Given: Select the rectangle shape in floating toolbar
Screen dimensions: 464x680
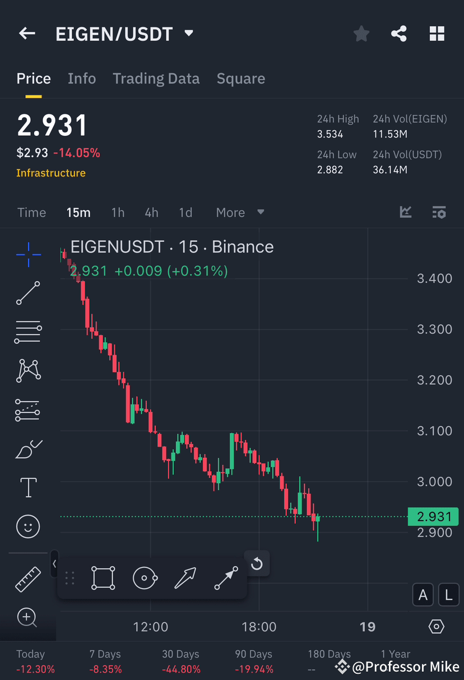Looking at the screenshot, I should point(103,578).
